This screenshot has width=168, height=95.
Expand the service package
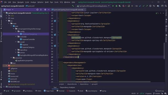coord(16,53)
